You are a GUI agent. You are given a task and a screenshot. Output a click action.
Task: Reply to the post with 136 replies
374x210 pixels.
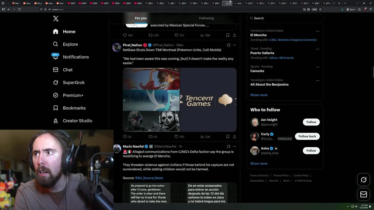[128, 35]
